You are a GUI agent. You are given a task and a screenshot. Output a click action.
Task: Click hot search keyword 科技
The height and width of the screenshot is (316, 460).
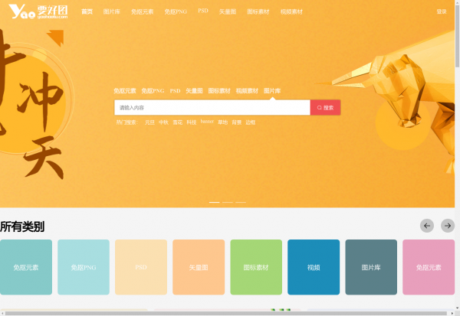192,122
